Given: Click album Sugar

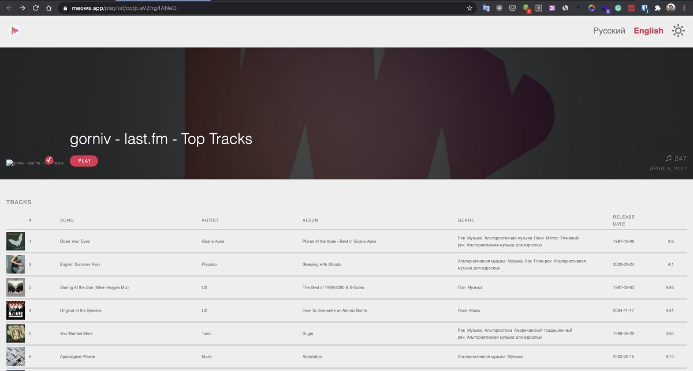Looking at the screenshot, I should click(308, 333).
